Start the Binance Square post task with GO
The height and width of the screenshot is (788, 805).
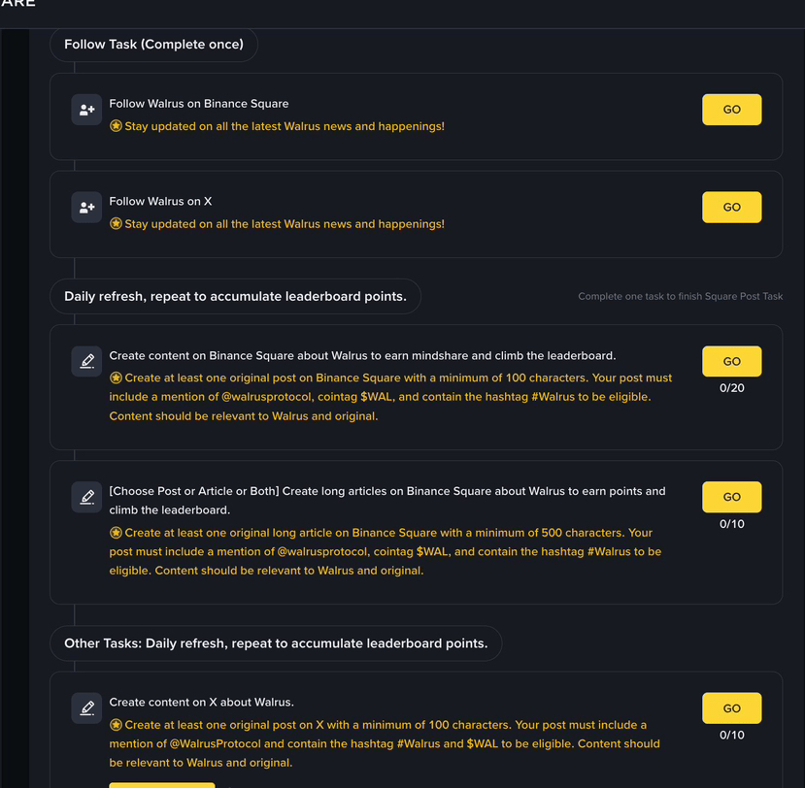pos(731,361)
